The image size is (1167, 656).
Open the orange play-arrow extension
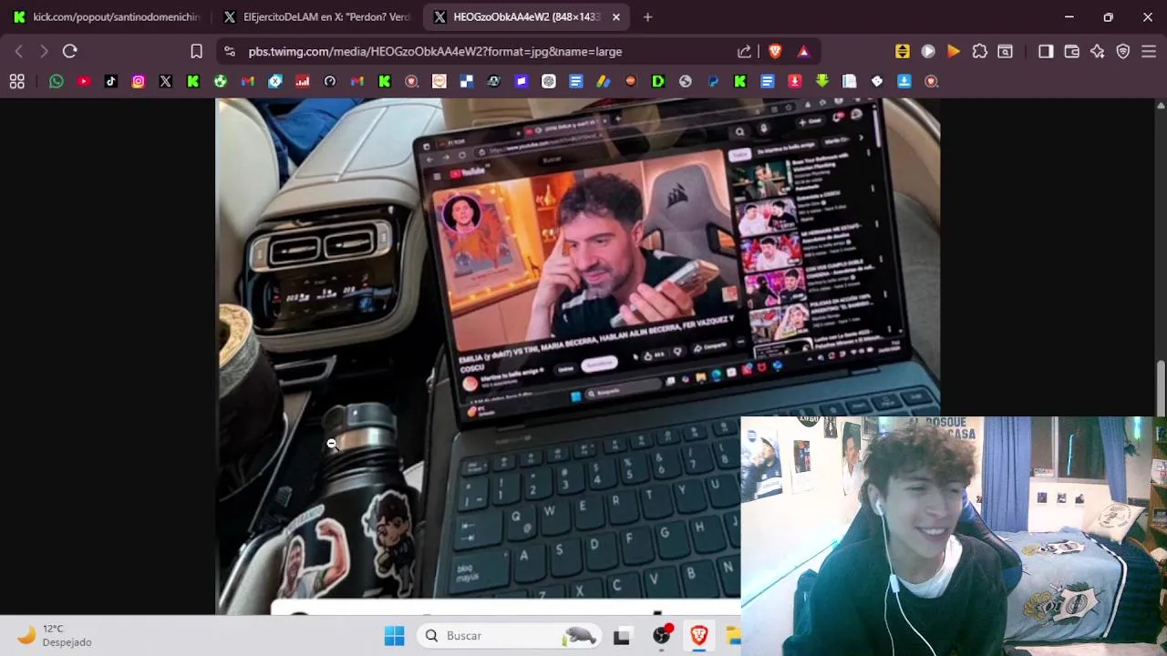(x=953, y=51)
